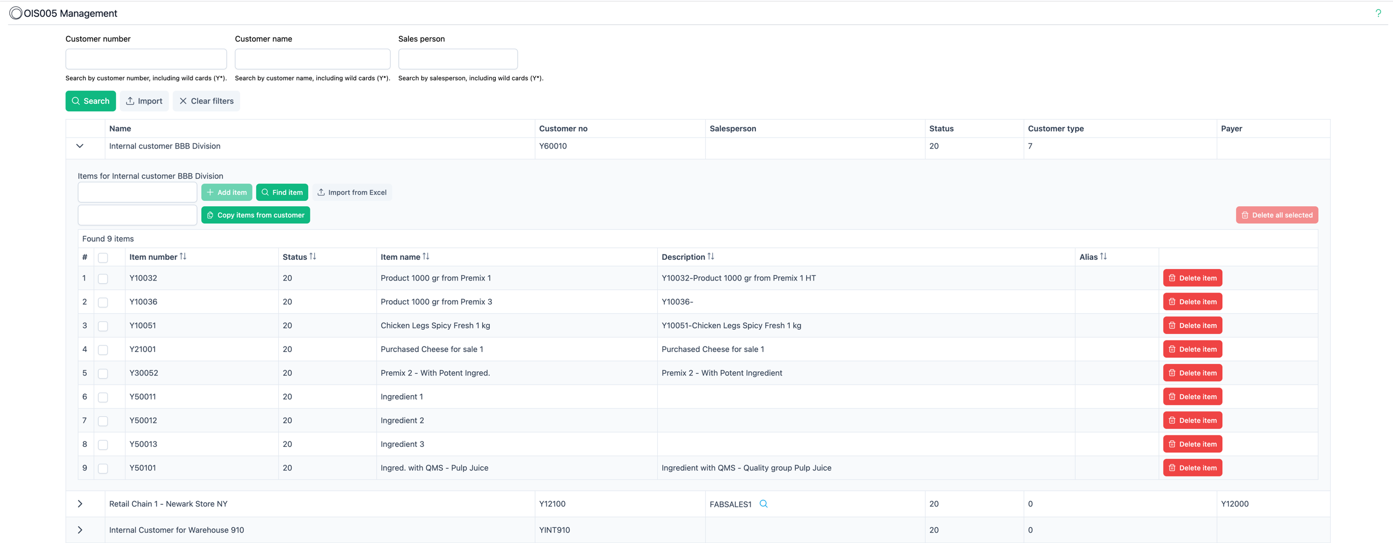Click the sort arrows on Alias column
This screenshot has height=543, width=1393.
pyautogui.click(x=1103, y=256)
